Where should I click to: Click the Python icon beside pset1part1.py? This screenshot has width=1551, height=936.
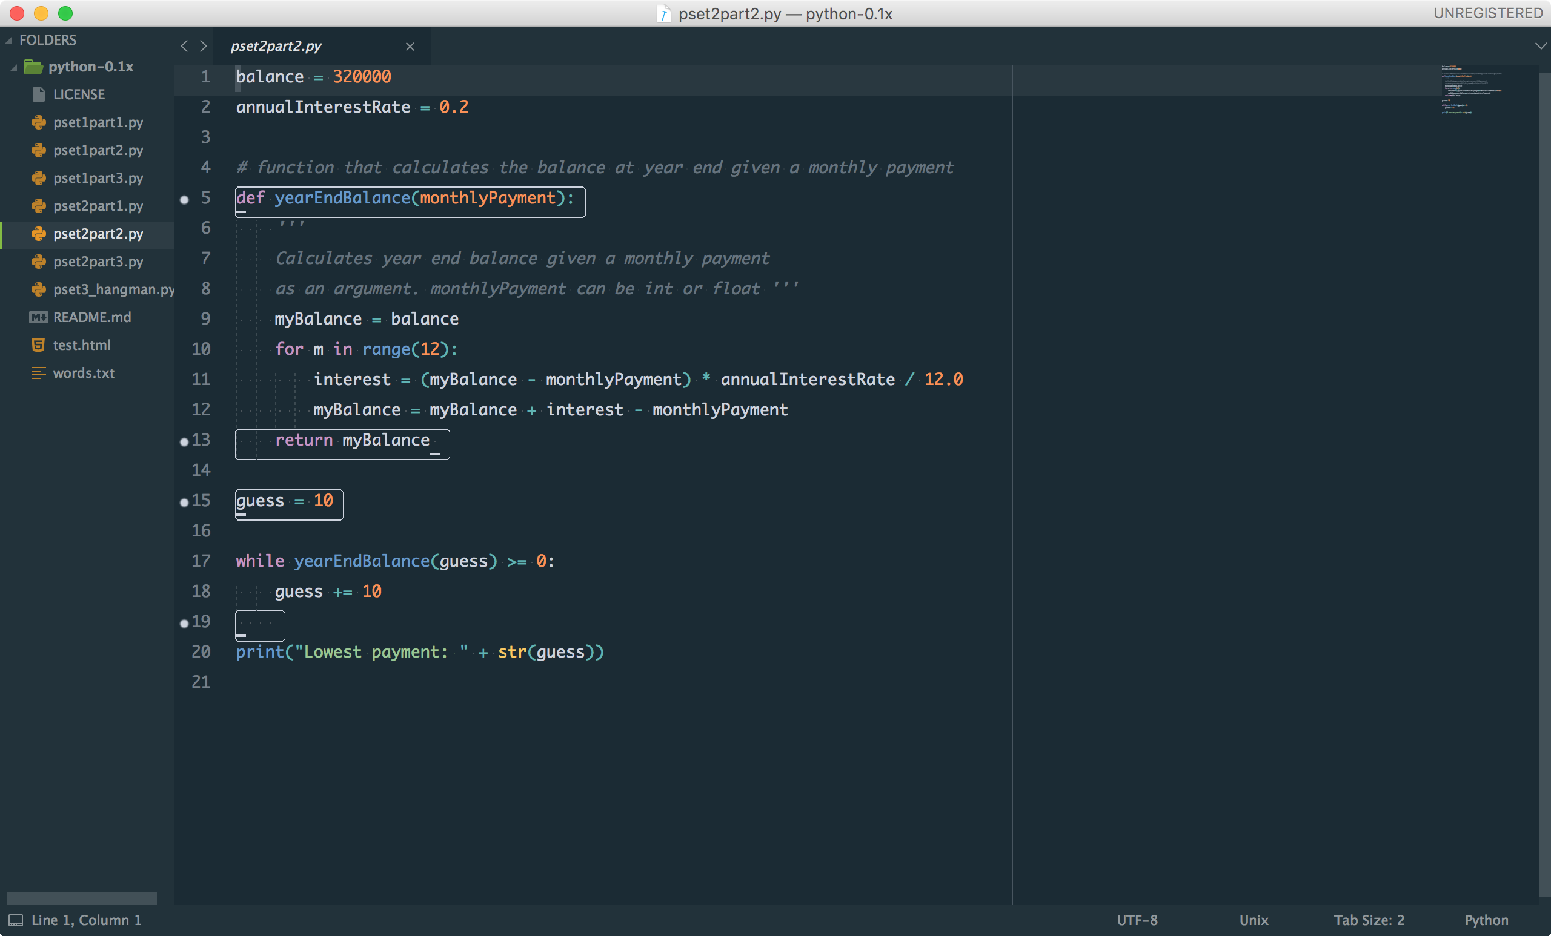point(38,122)
